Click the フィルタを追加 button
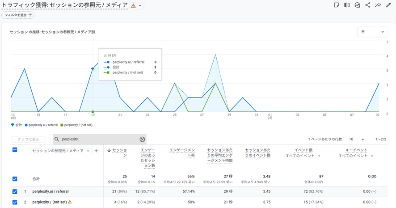 tap(18, 15)
